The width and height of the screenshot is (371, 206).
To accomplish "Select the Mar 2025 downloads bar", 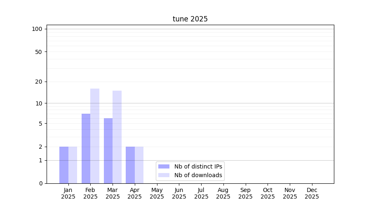I will pyautogui.click(x=117, y=137).
